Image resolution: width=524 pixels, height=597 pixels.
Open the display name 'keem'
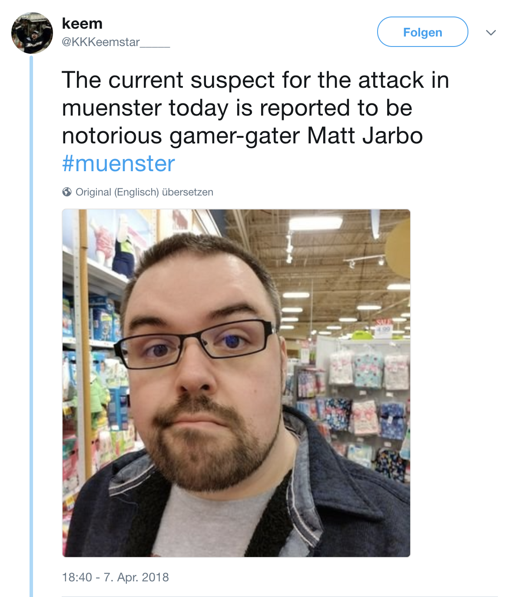pyautogui.click(x=82, y=23)
